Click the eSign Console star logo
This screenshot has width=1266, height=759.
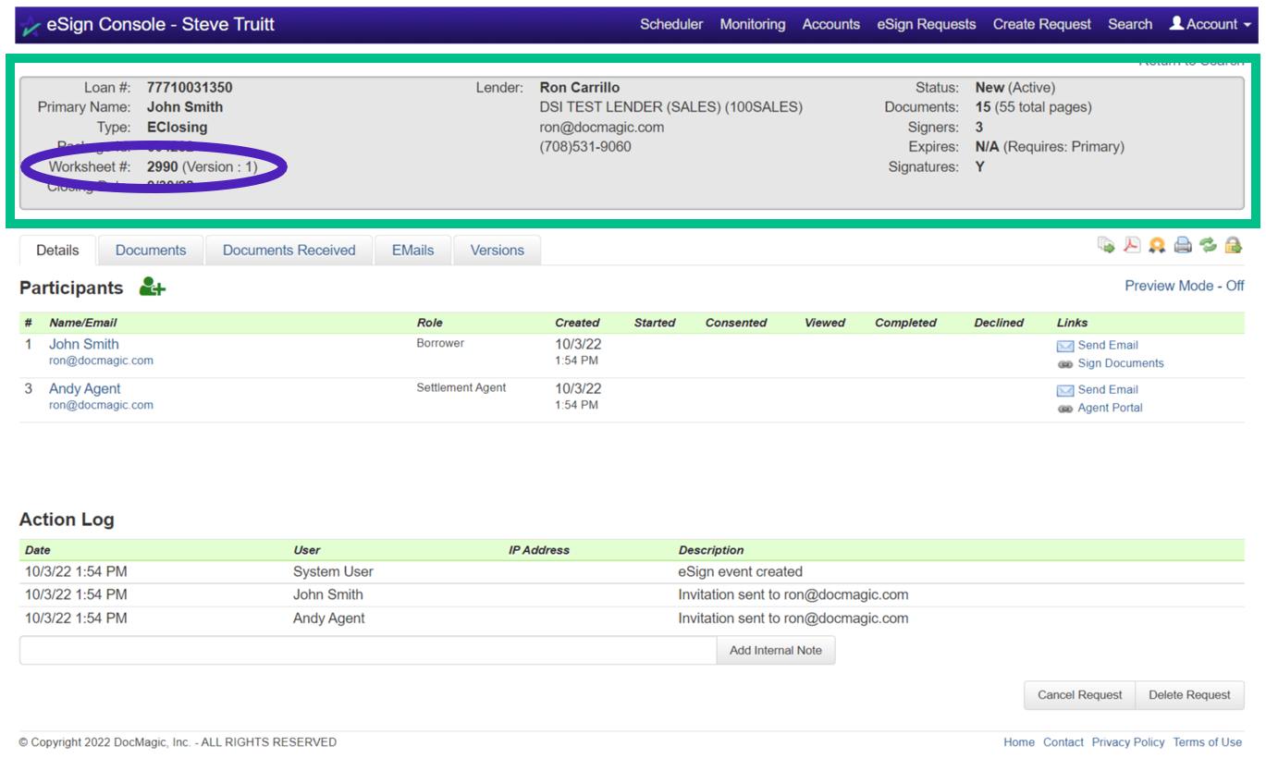pyautogui.click(x=31, y=25)
